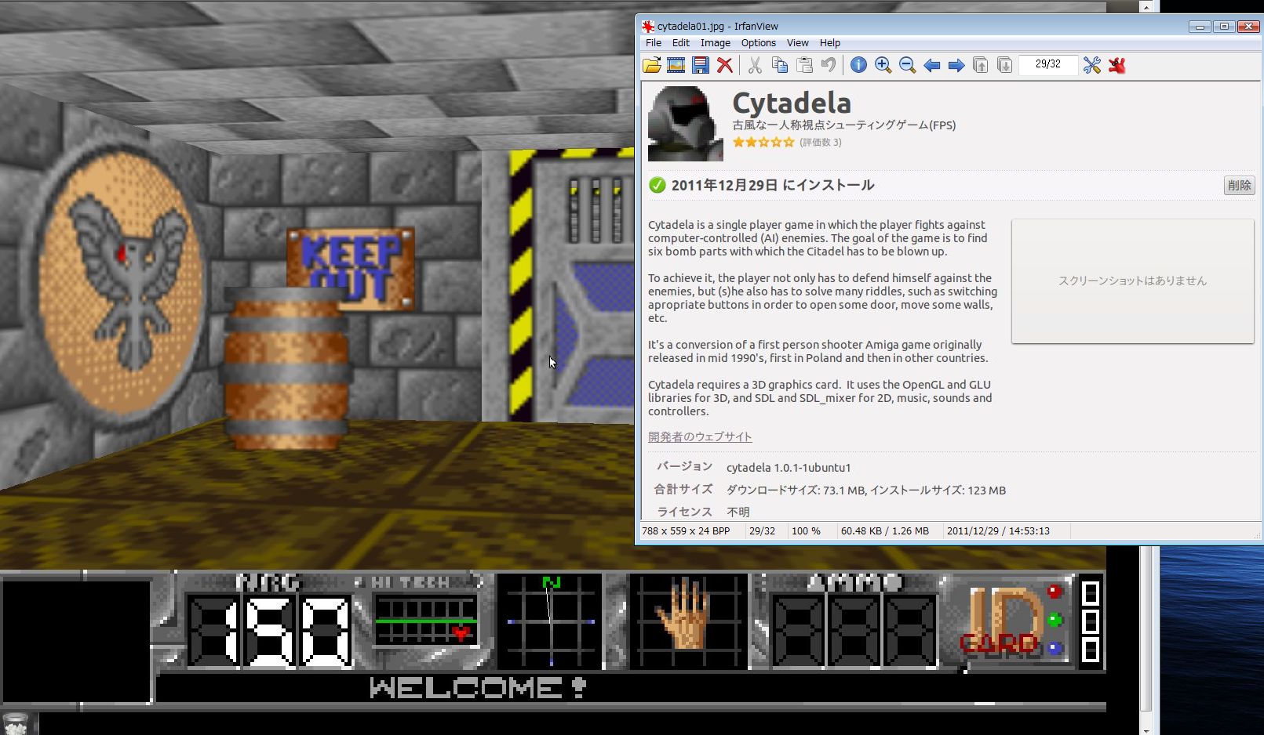The height and width of the screenshot is (735, 1264).
Task: Open previous page icon in IrfanView toolbar
Action: [980, 65]
